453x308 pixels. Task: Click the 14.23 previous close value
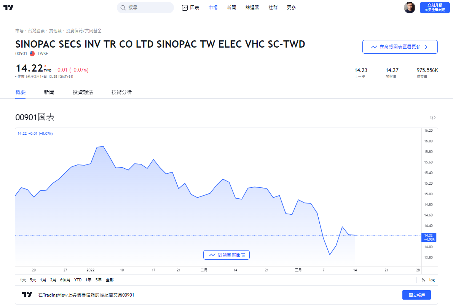[x=361, y=70]
